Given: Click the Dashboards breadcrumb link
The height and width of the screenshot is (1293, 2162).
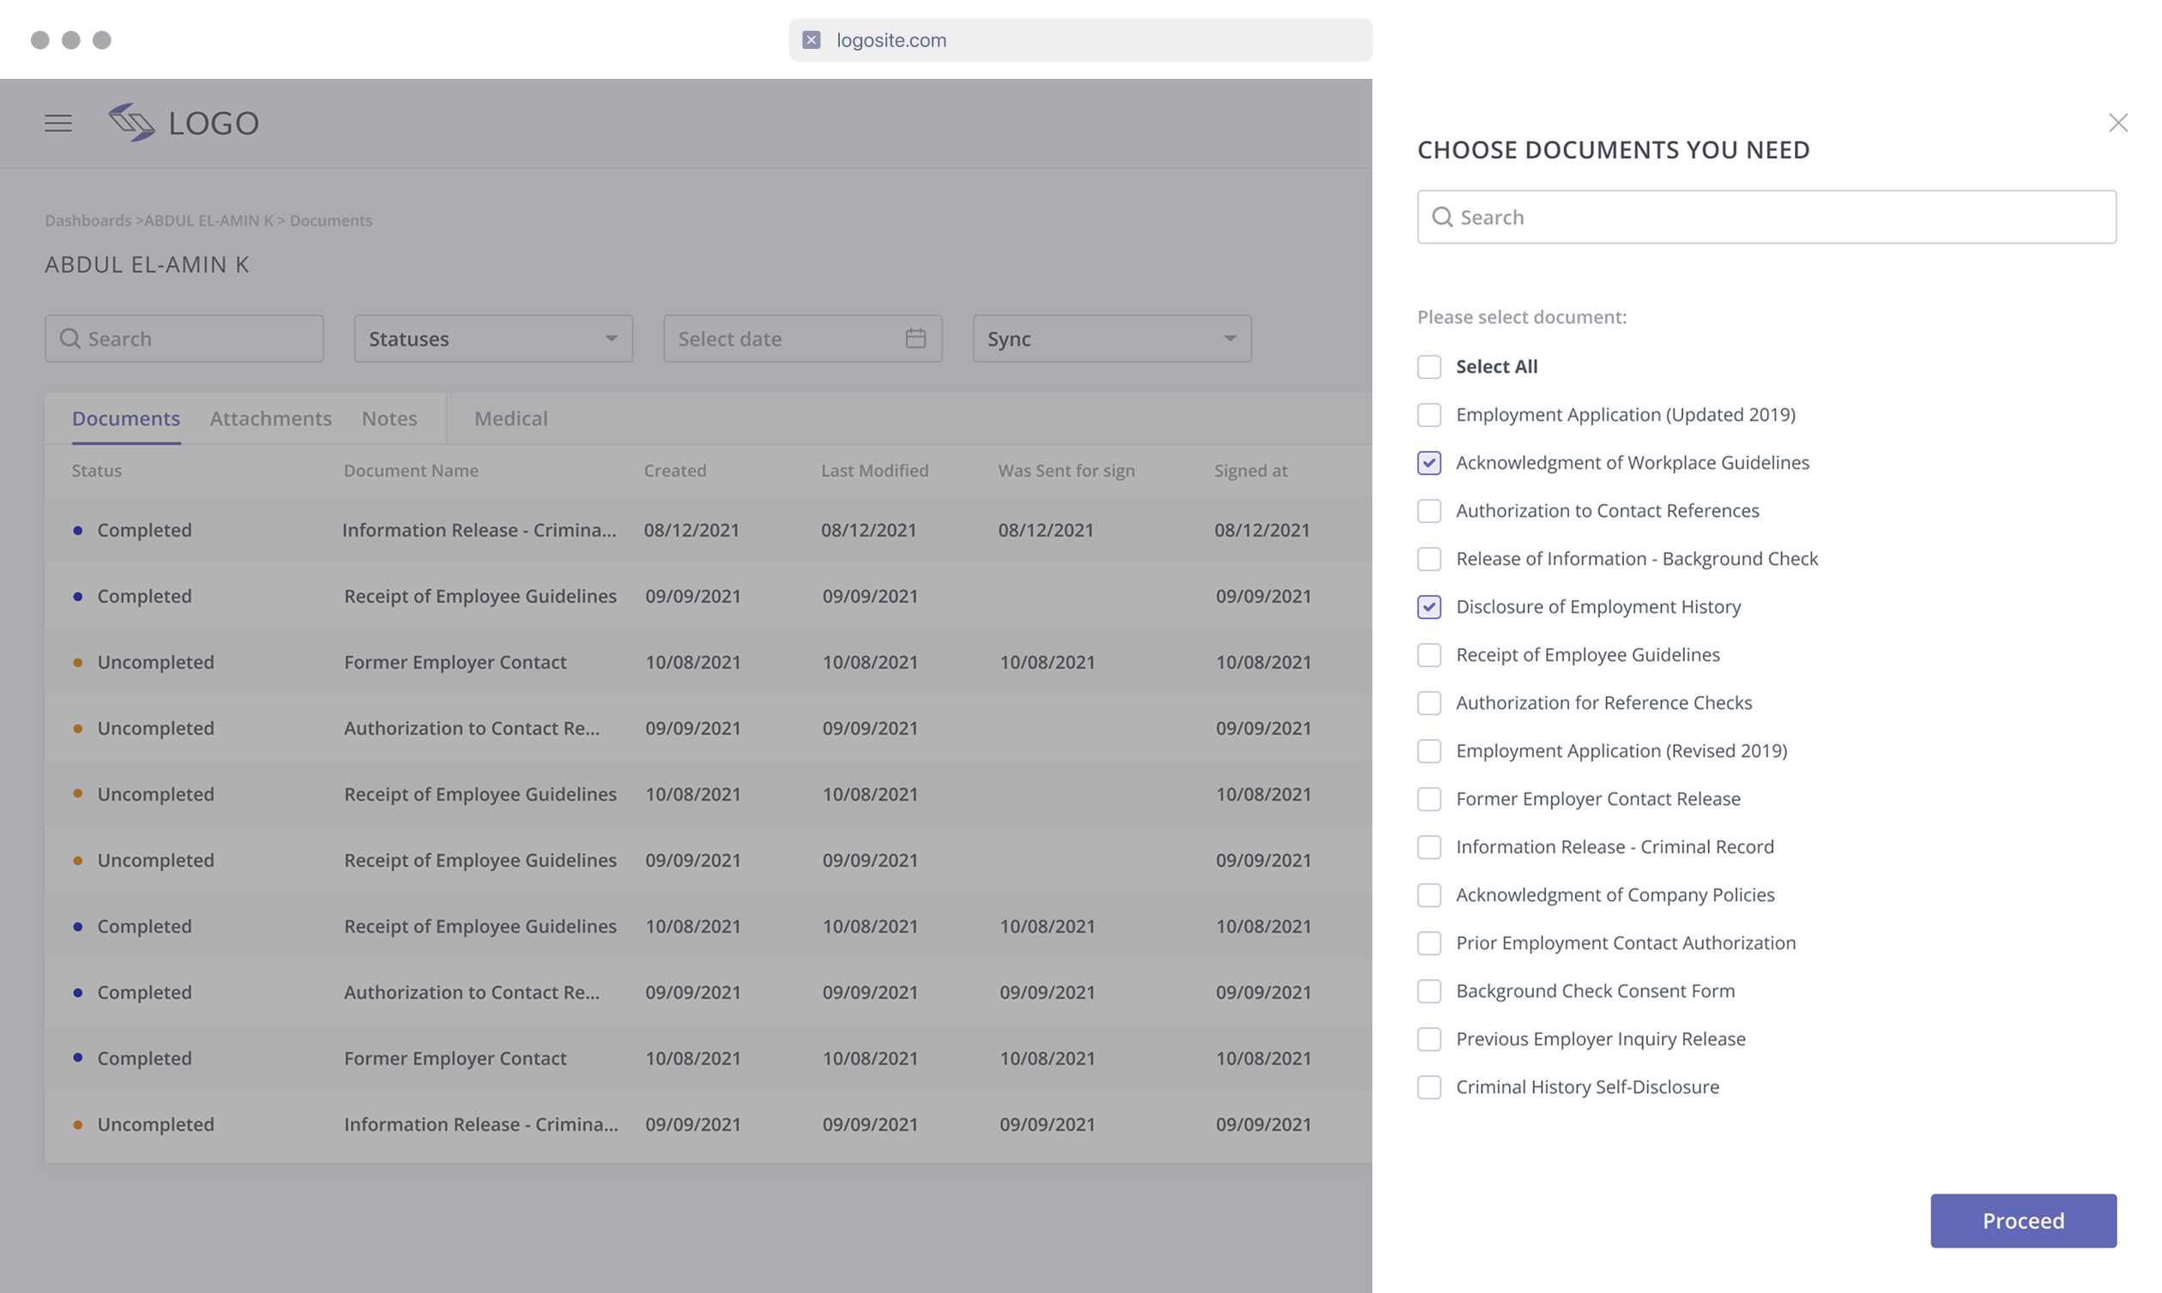Looking at the screenshot, I should (88, 220).
